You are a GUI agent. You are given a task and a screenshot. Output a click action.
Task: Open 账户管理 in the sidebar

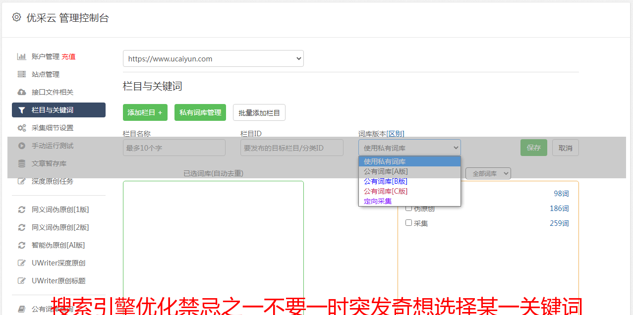[x=46, y=56]
